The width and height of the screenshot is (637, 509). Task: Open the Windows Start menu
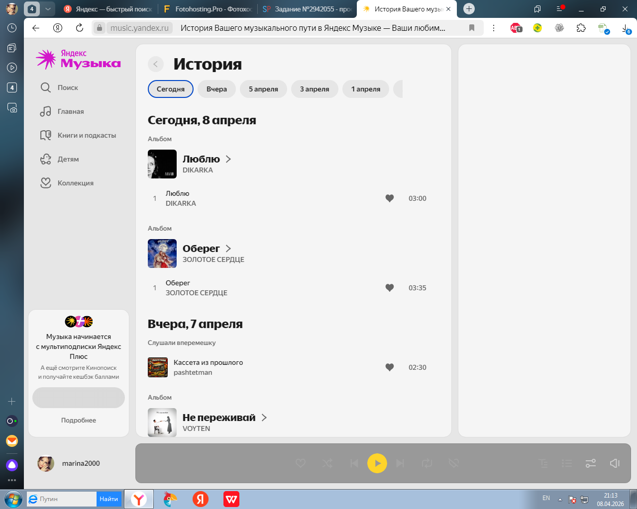point(12,499)
